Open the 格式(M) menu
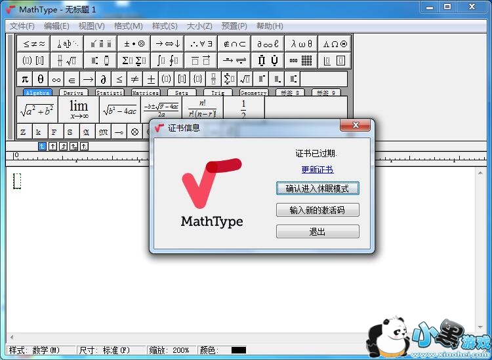This screenshot has width=492, height=360. click(129, 26)
